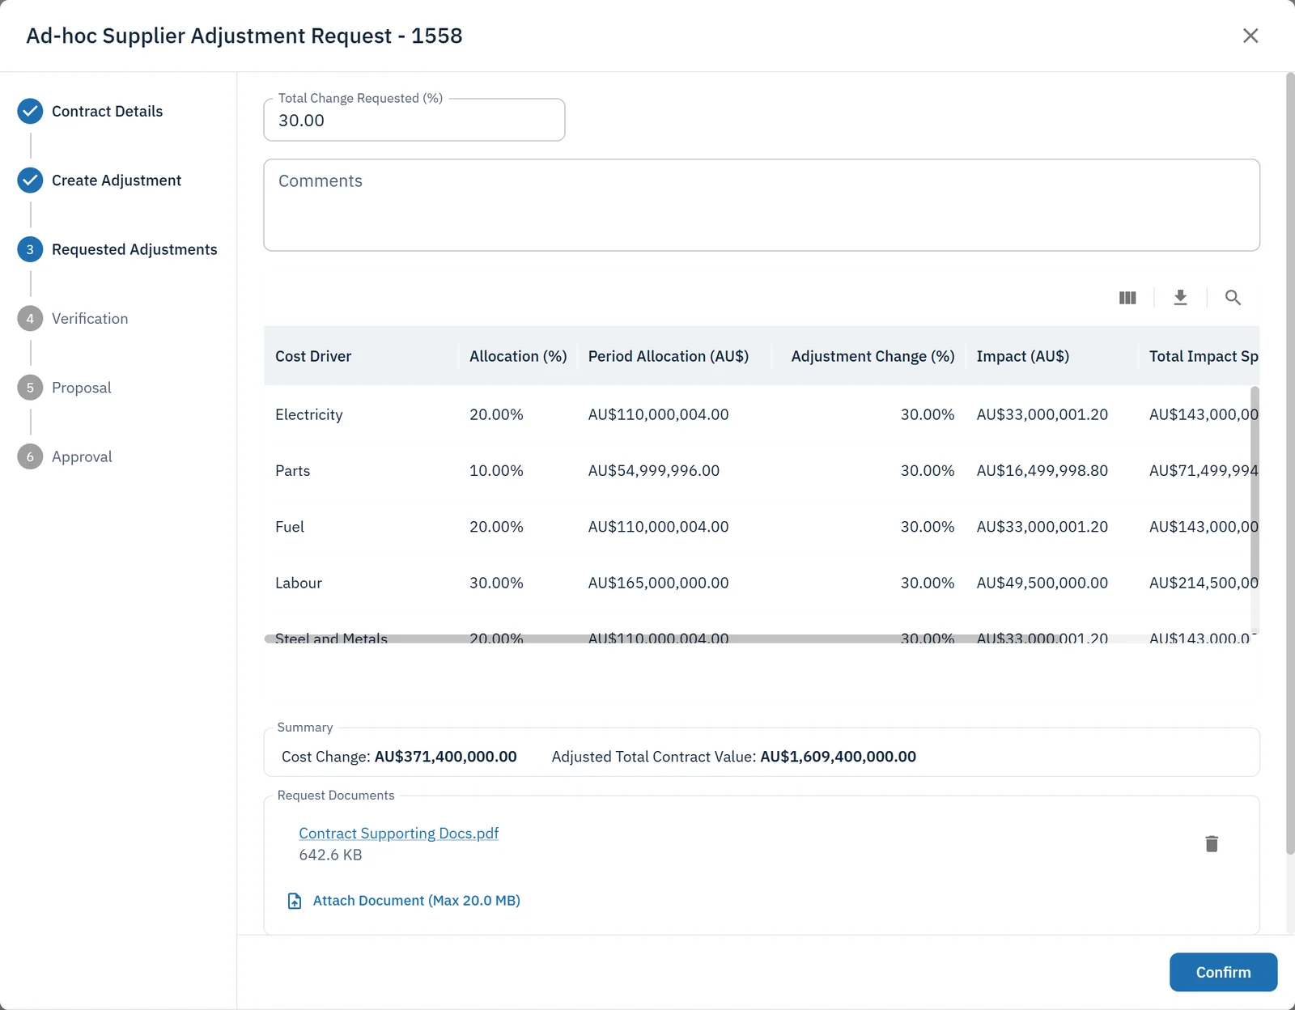
Task: Click Parts allocation 10.00% cell
Action: click(496, 470)
